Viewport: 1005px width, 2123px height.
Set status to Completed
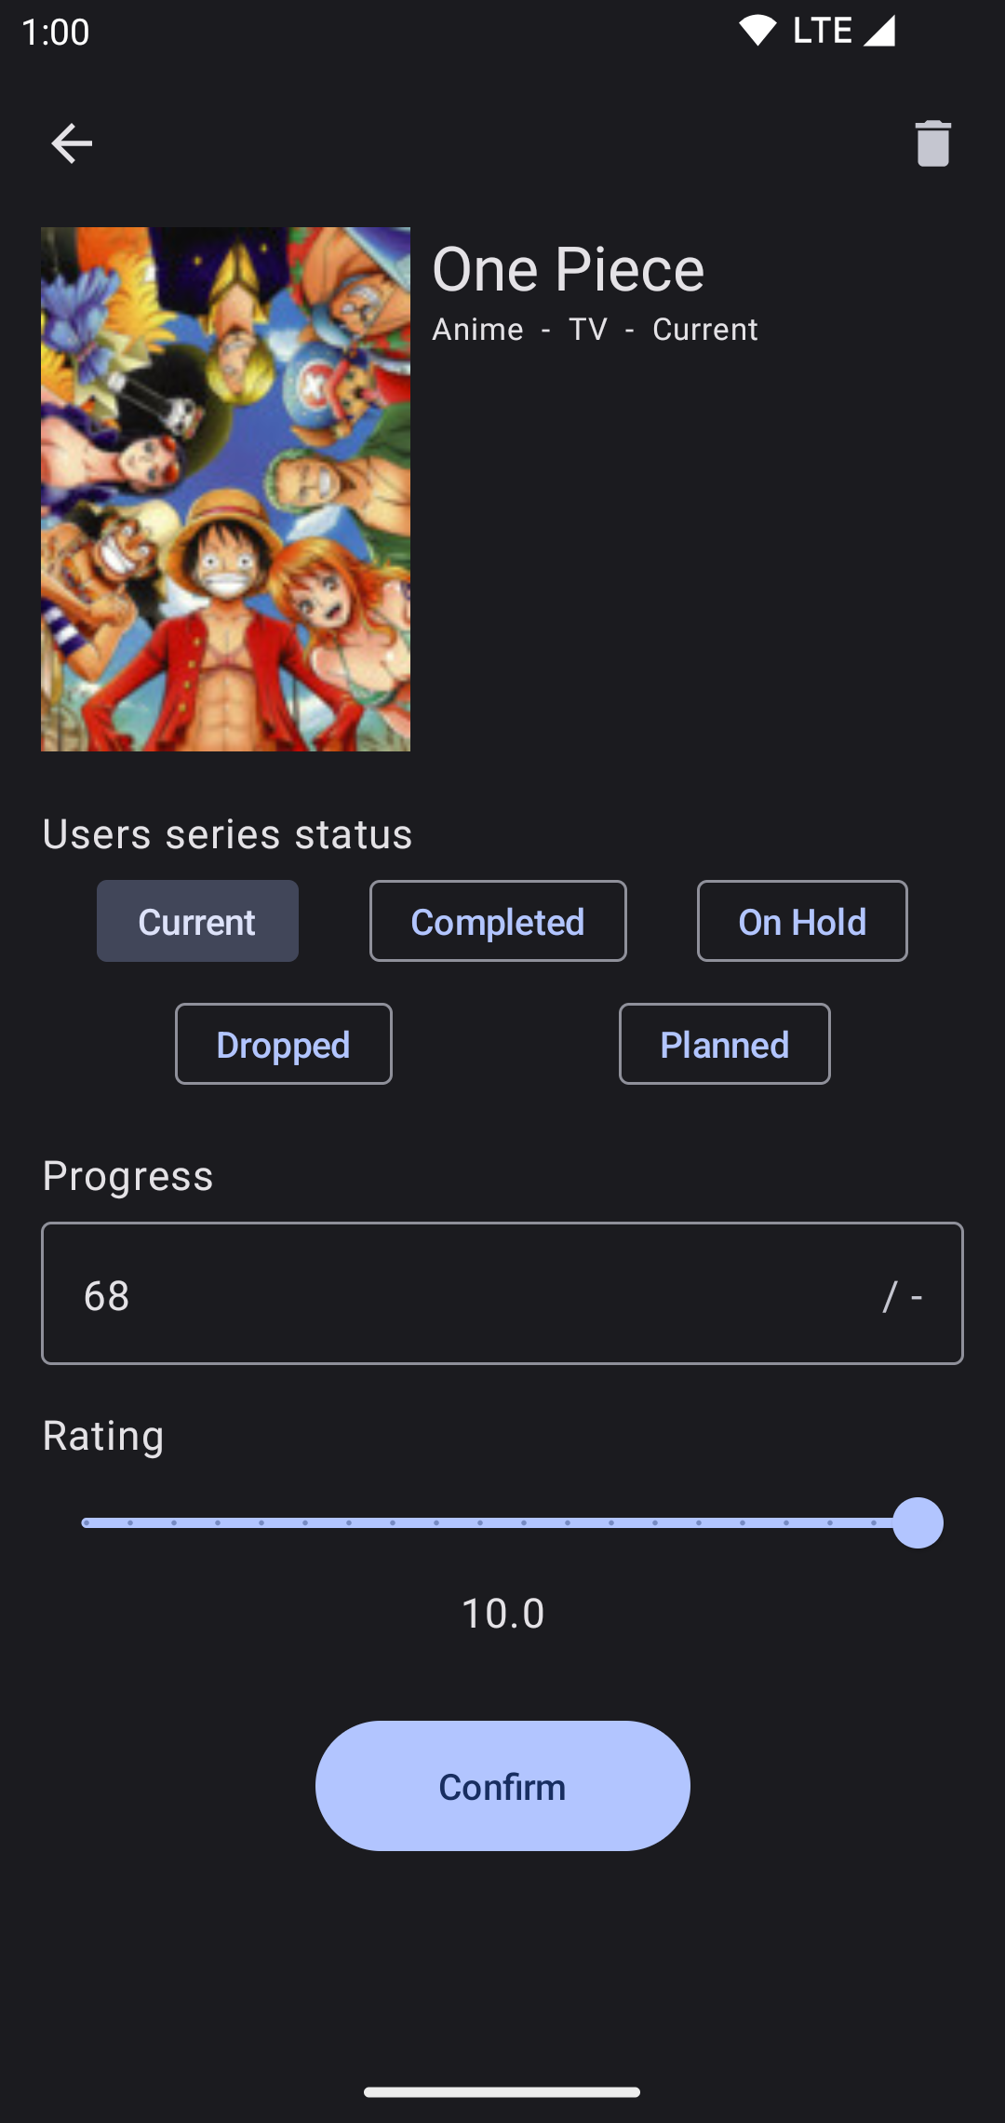[498, 921]
